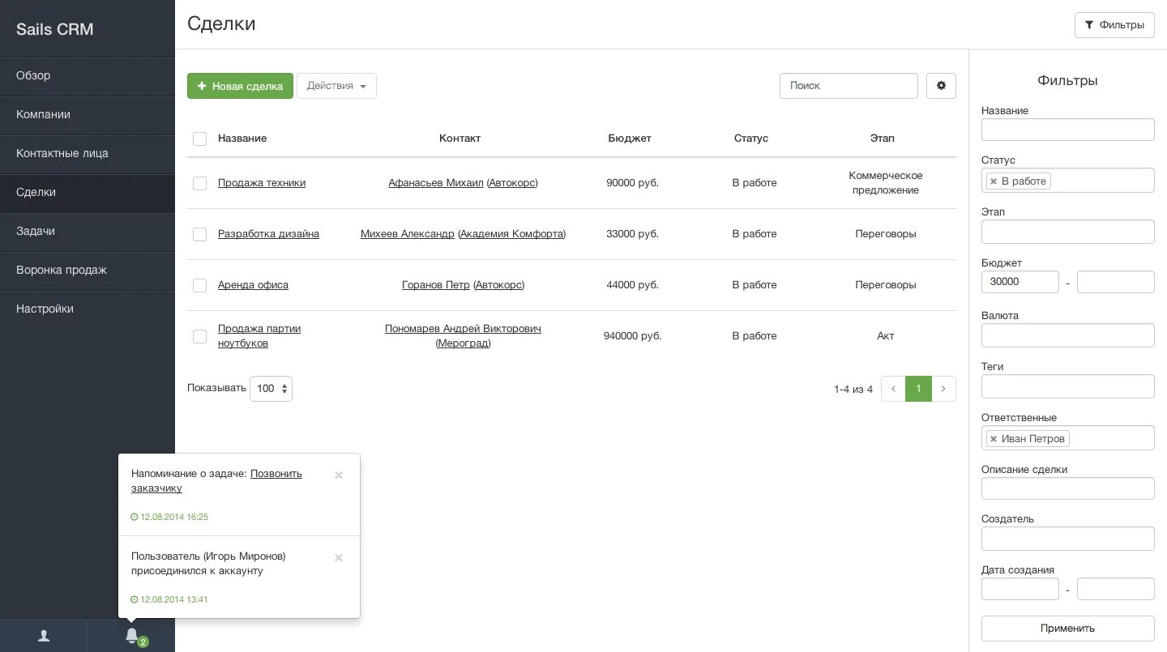Open "Воронка продаж" in the sidebar
Screen dimensions: 1167x652
click(x=62, y=270)
